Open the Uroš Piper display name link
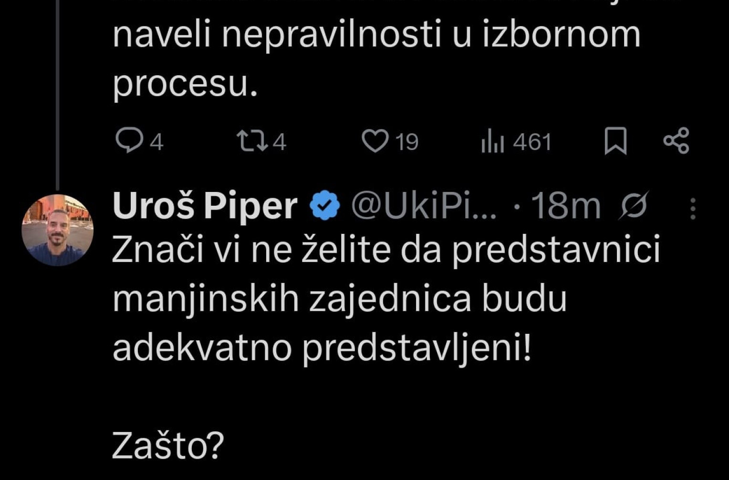This screenshot has width=729, height=480. tap(205, 206)
